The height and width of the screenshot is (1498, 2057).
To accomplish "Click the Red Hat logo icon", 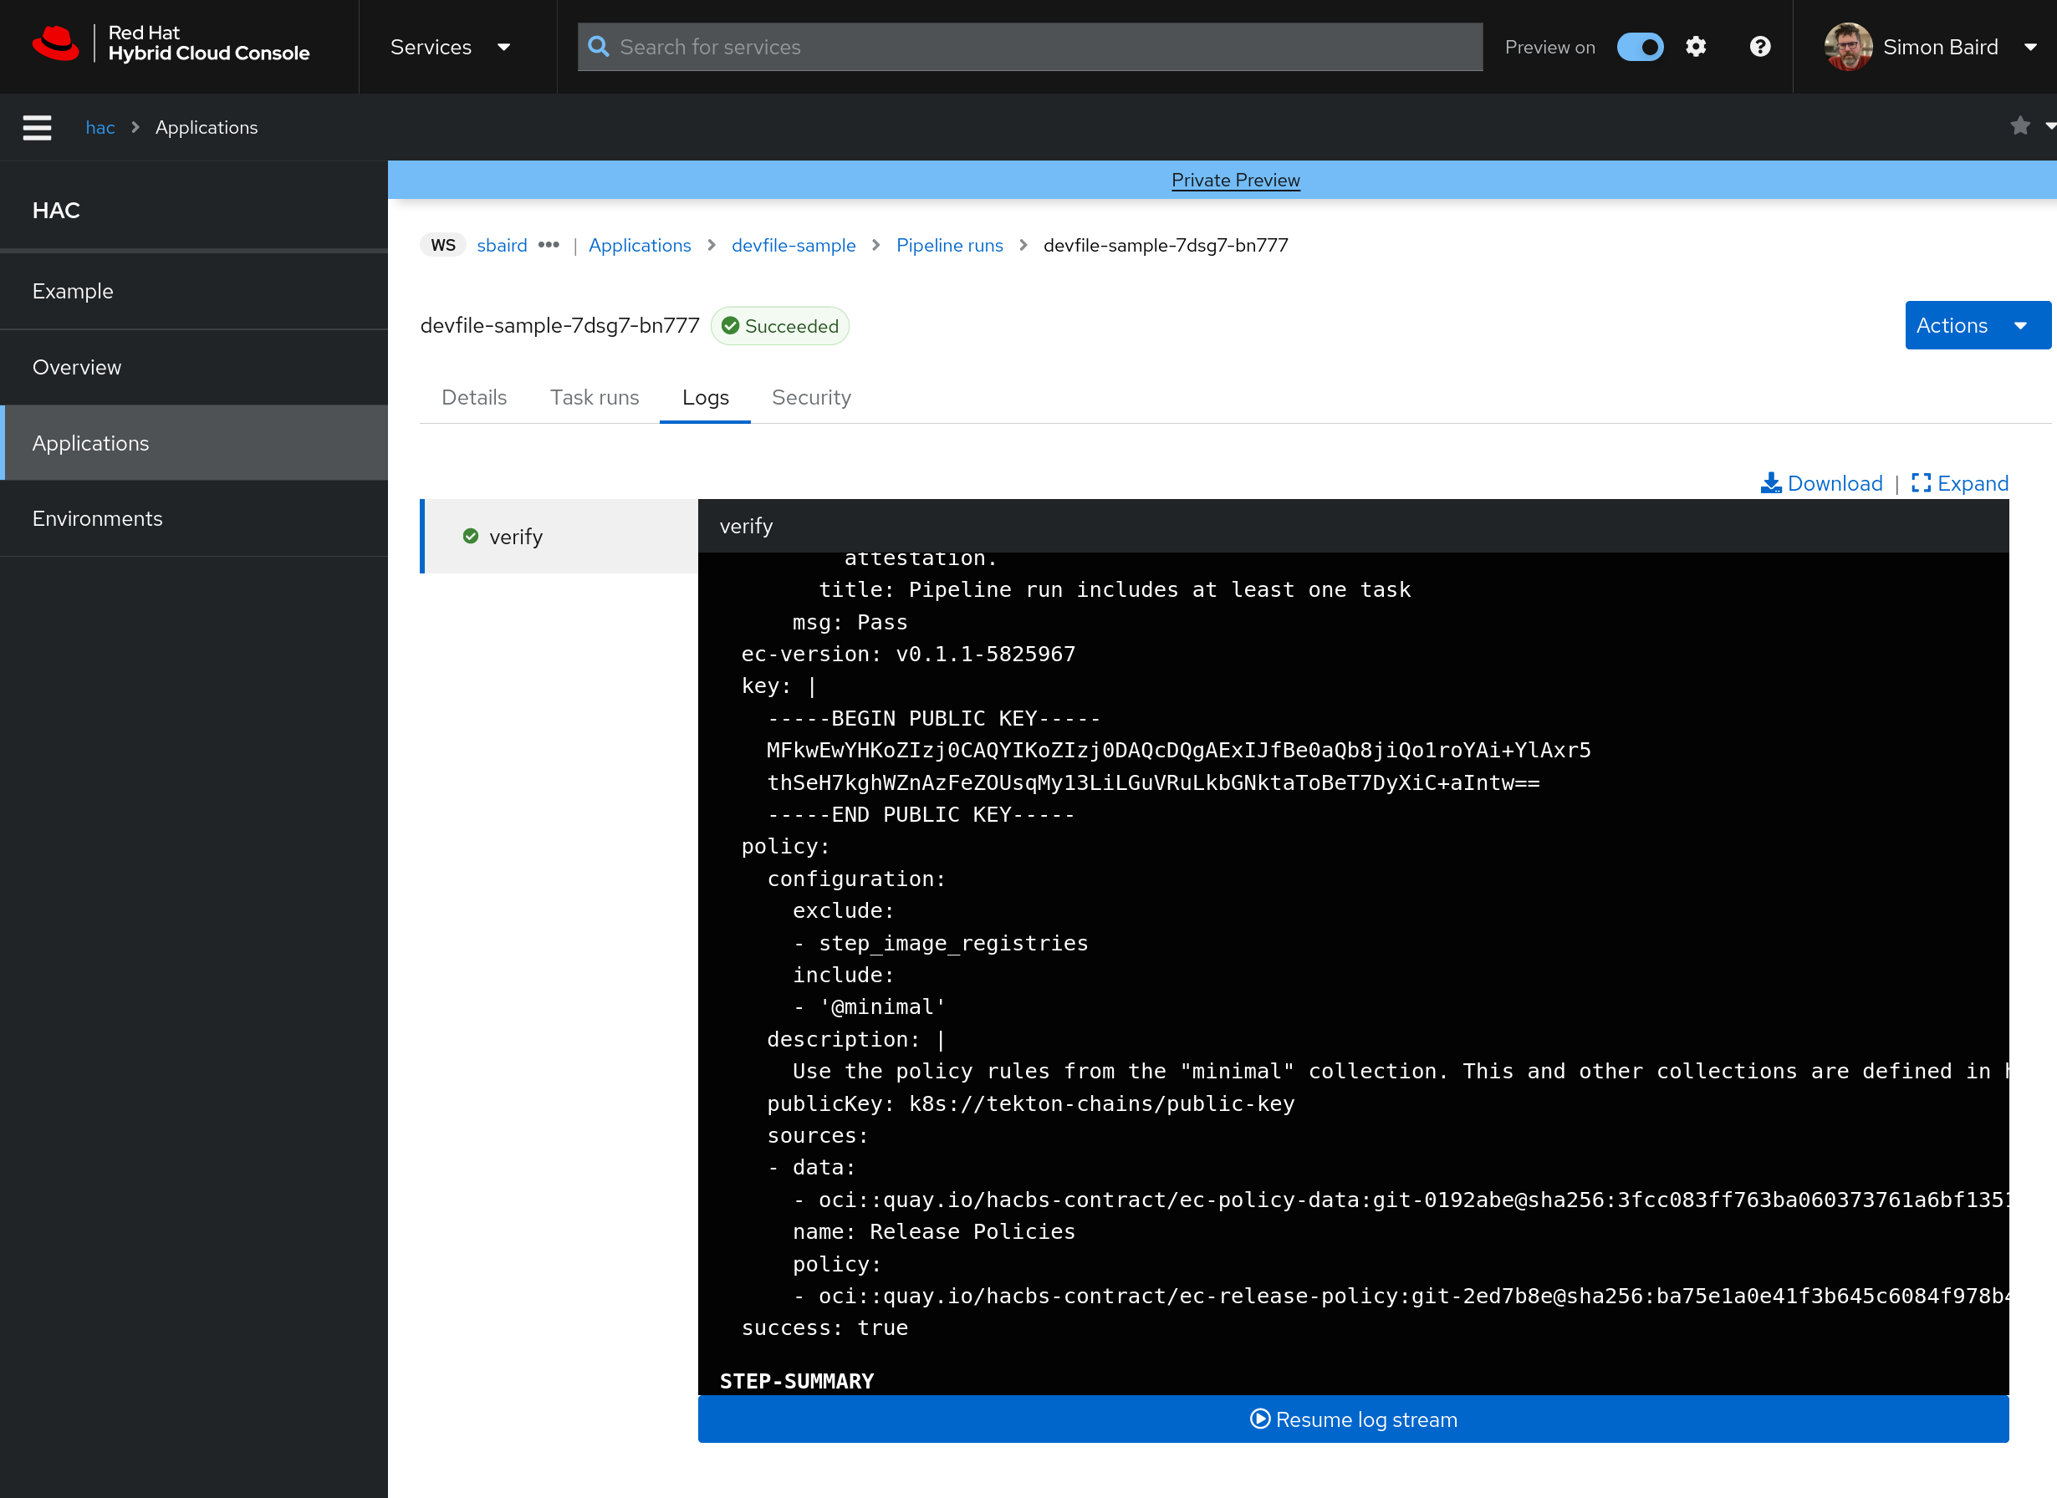I will 56,43.
